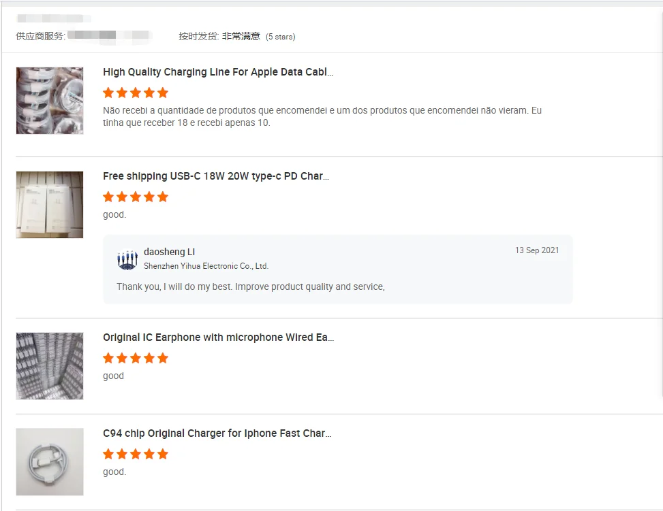Click the daosheng LI supplier name
The height and width of the screenshot is (511, 663).
(169, 252)
